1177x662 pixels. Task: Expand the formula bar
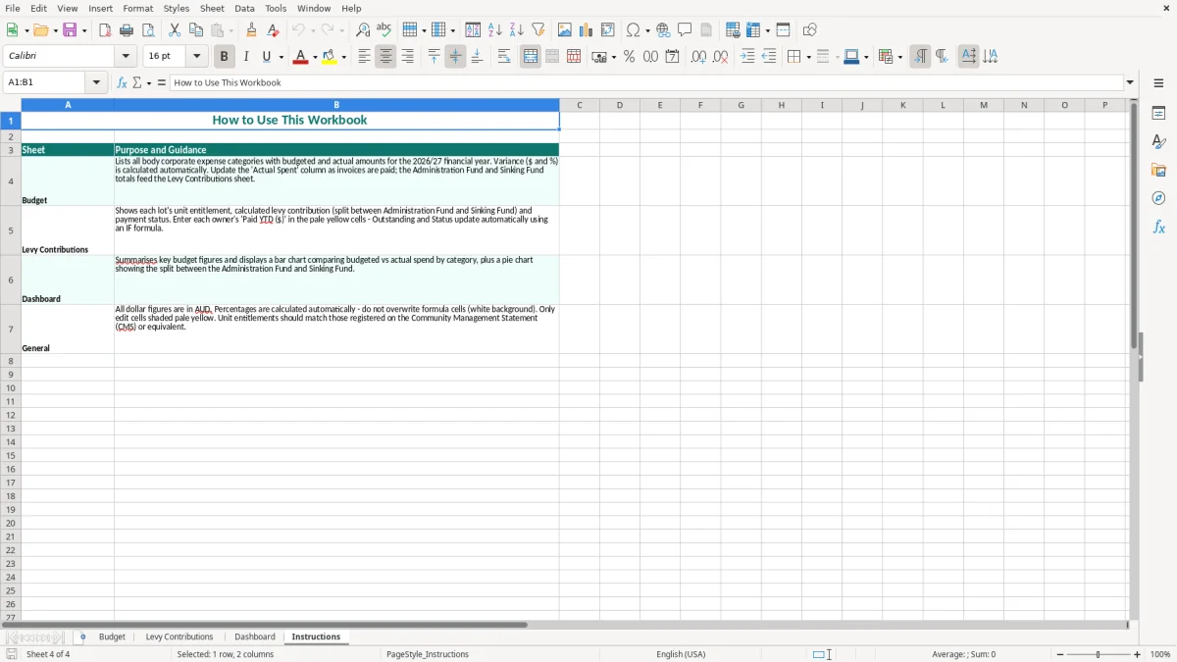click(x=1130, y=82)
